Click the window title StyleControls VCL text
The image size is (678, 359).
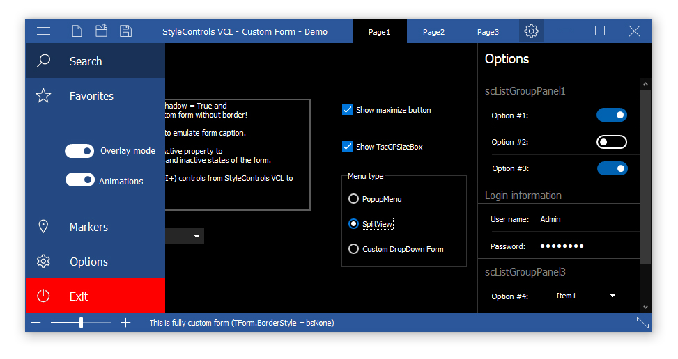(245, 31)
